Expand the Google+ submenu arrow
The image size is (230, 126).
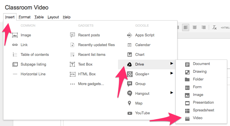pos(172,73)
